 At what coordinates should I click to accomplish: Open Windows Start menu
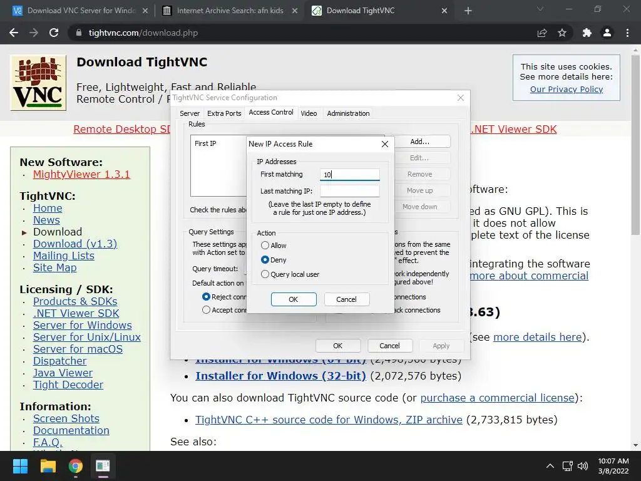(20, 466)
